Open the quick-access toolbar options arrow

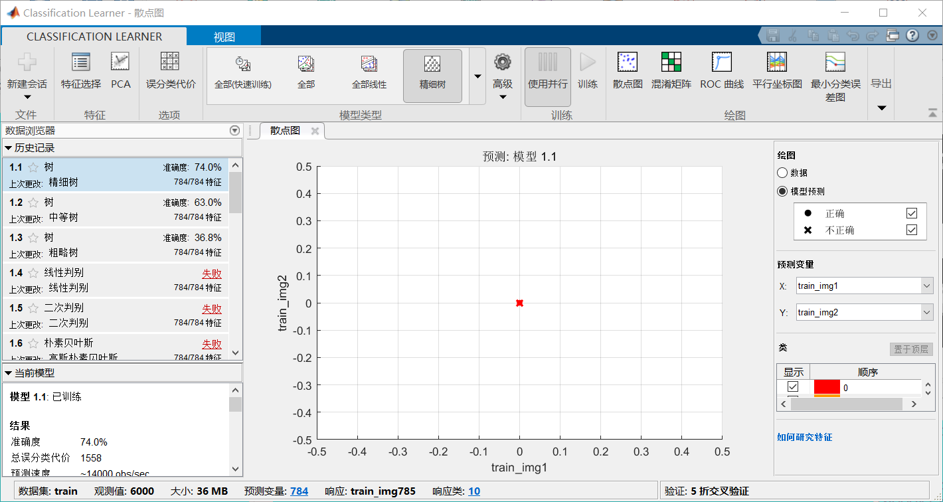coord(931,35)
